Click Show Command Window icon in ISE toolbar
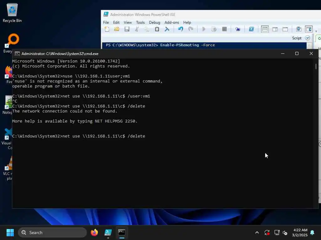Image resolution: width=321 pixels, height=240 pixels. (299, 29)
